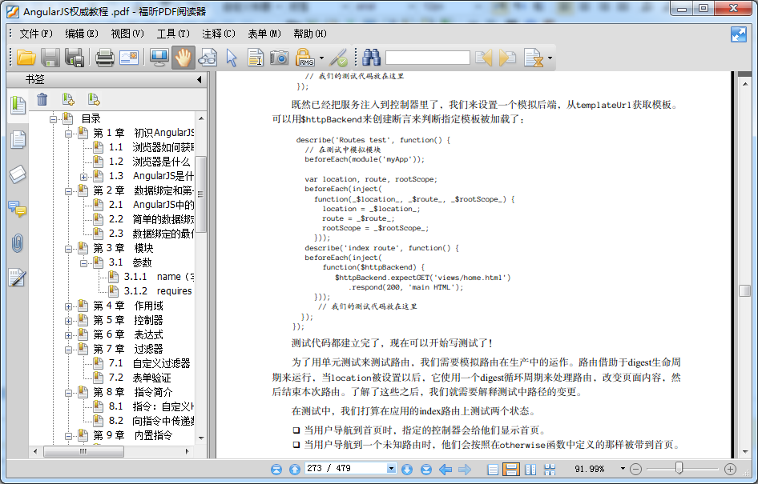Open the 工具(T) menu
Image resolution: width=758 pixels, height=484 pixels.
[x=173, y=34]
